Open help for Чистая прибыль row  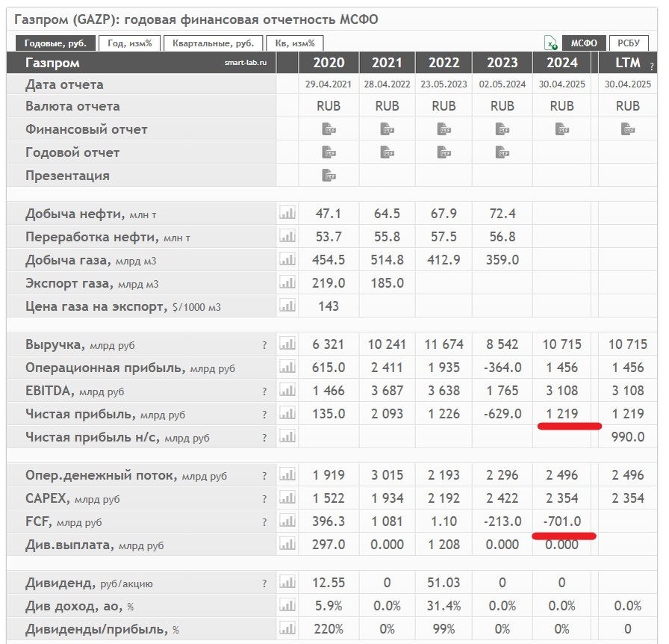[x=264, y=414]
